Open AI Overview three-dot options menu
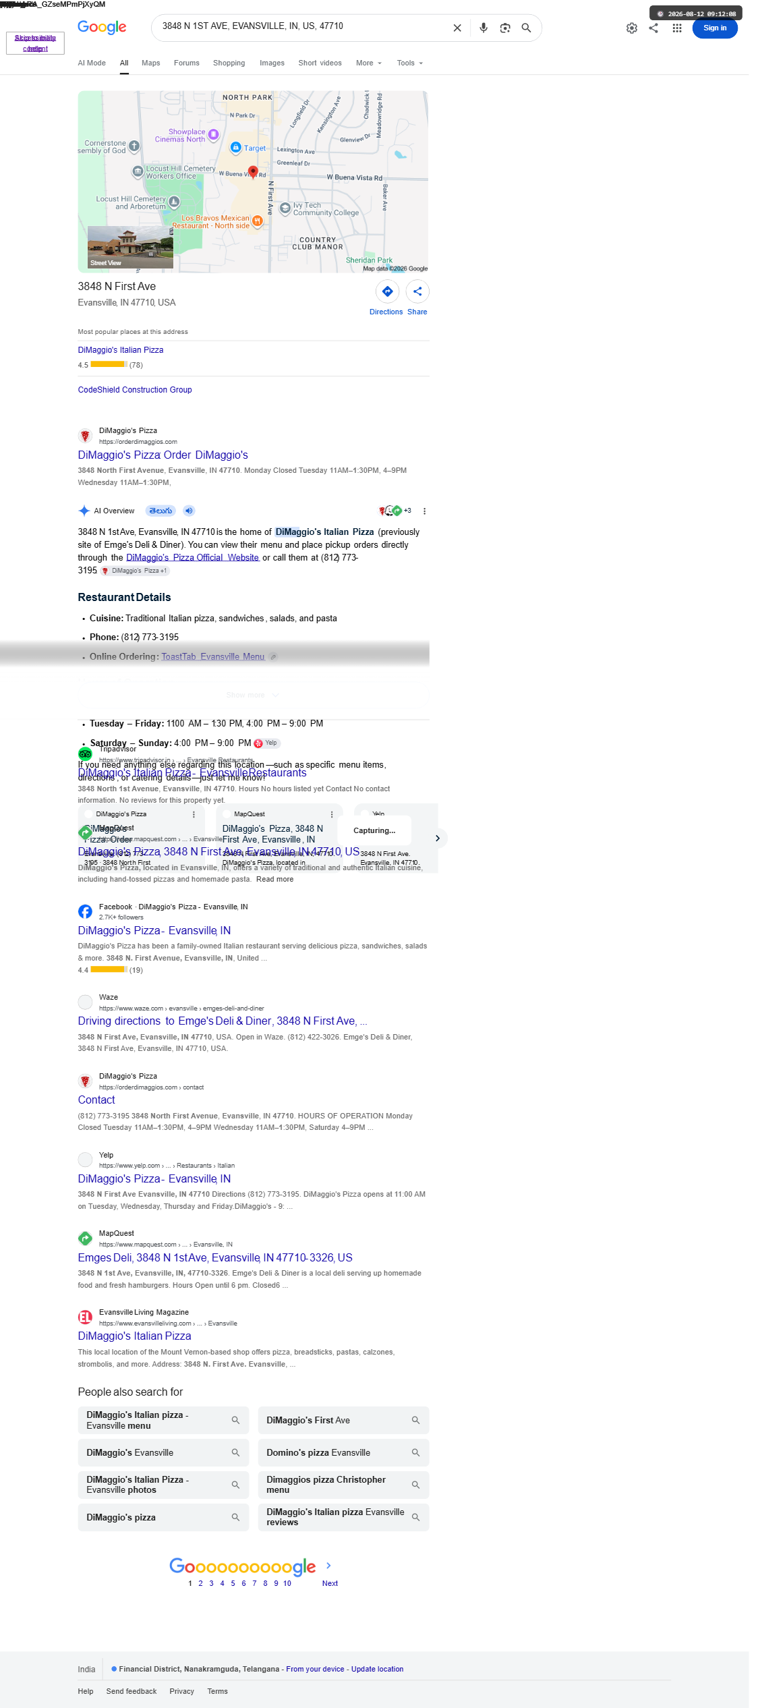 (424, 511)
